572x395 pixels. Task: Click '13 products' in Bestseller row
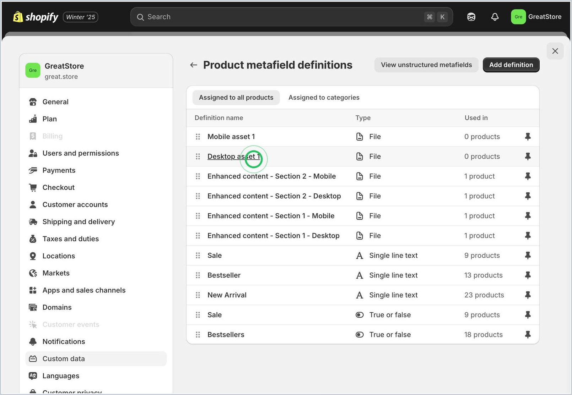point(483,275)
